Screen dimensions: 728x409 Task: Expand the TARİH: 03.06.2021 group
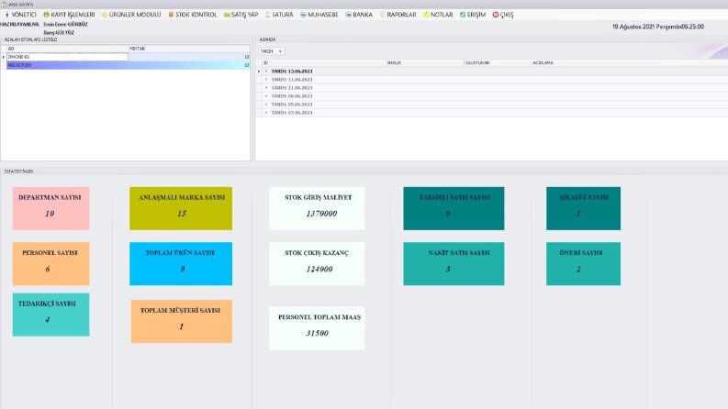(266, 113)
